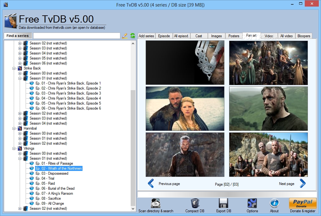Click the Next page label
Screen dimensions: 321x216
[x=287, y=183]
